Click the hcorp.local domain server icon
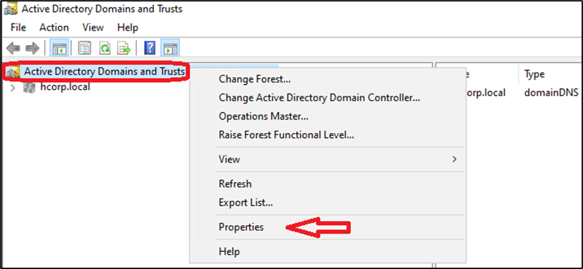 click(29, 87)
